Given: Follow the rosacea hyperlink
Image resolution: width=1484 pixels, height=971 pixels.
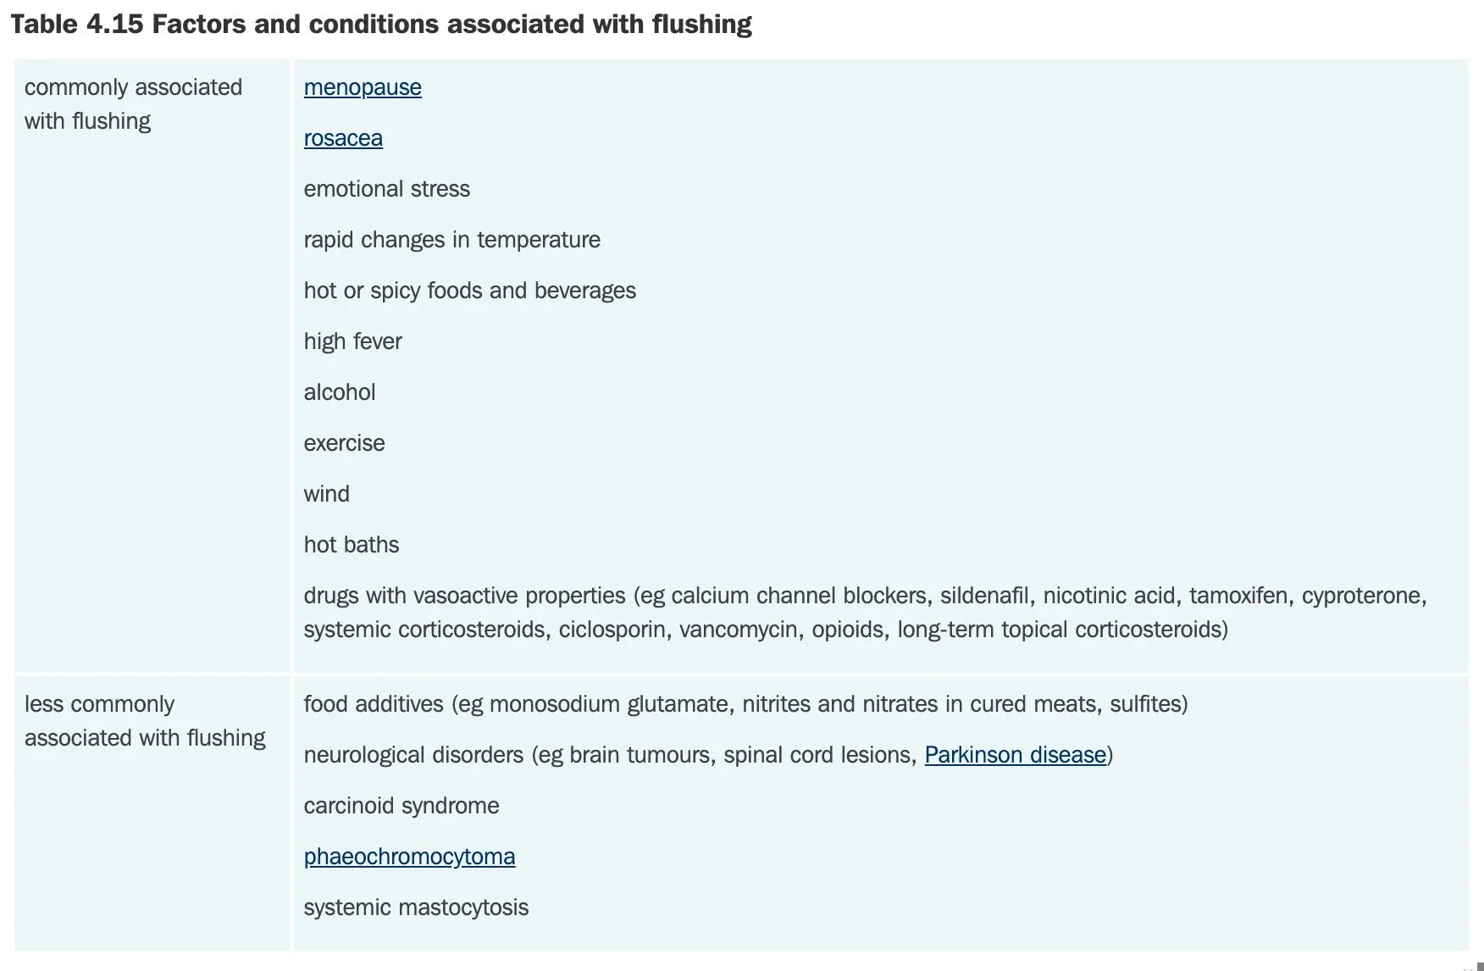Looking at the screenshot, I should pyautogui.click(x=343, y=138).
